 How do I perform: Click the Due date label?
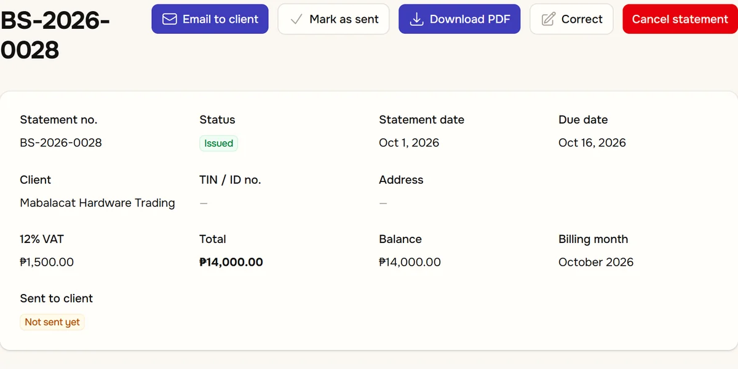583,120
